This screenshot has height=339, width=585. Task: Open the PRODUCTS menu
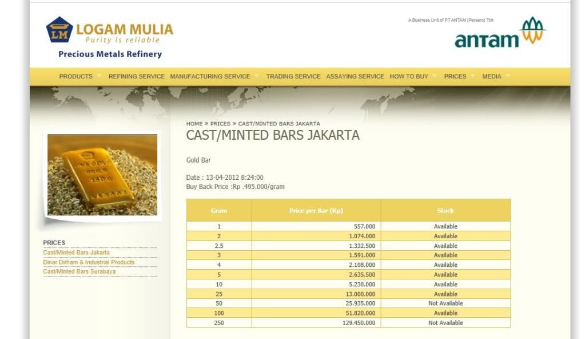(75, 76)
